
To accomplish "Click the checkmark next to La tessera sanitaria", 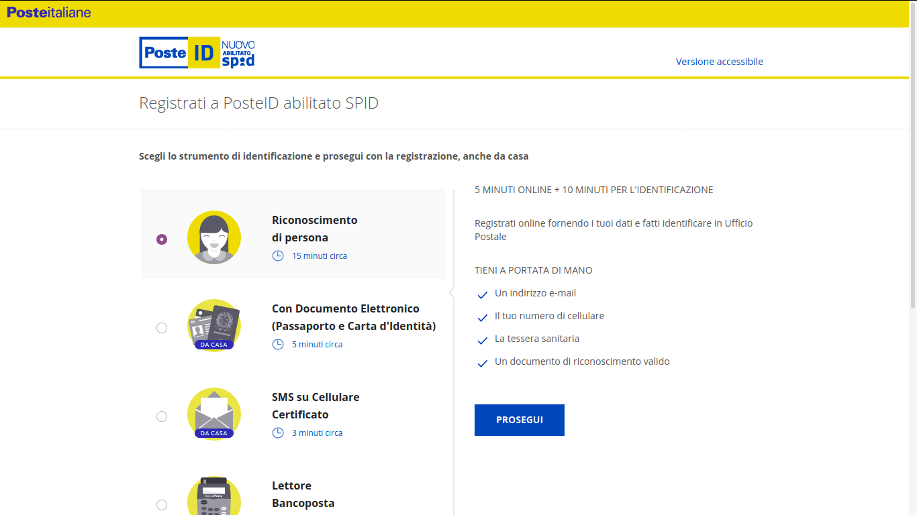I will click(x=482, y=340).
